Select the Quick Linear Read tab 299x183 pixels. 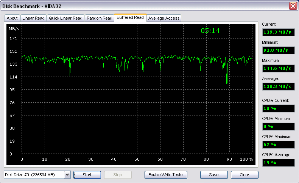tap(65, 18)
